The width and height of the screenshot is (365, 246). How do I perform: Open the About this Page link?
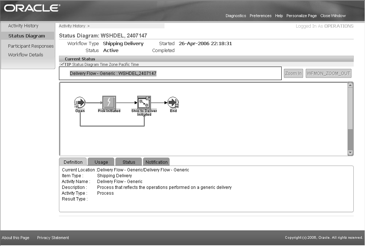click(x=16, y=238)
